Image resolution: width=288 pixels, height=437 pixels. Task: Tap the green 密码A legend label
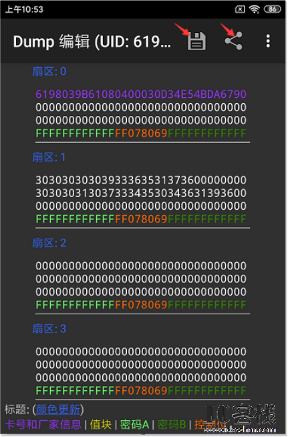pyautogui.click(x=135, y=424)
